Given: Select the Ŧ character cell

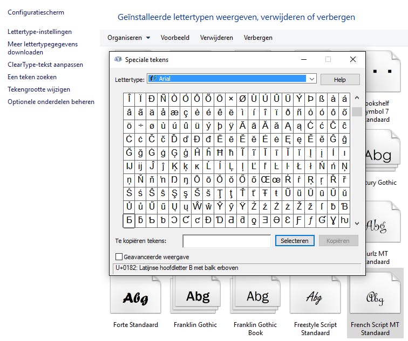Looking at the screenshot, I should tap(265, 193).
